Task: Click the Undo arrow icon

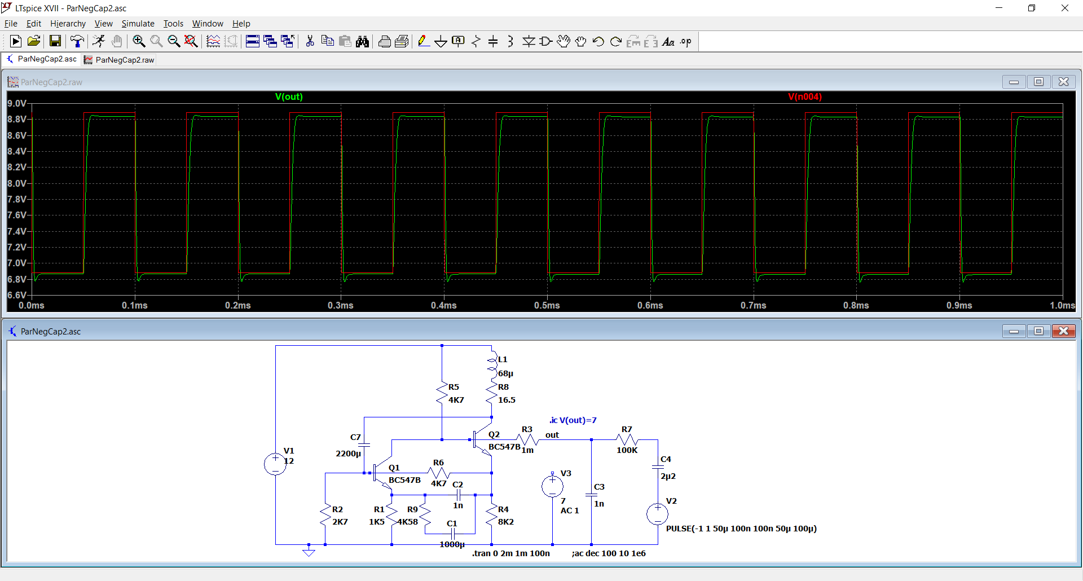Action: tap(598, 41)
